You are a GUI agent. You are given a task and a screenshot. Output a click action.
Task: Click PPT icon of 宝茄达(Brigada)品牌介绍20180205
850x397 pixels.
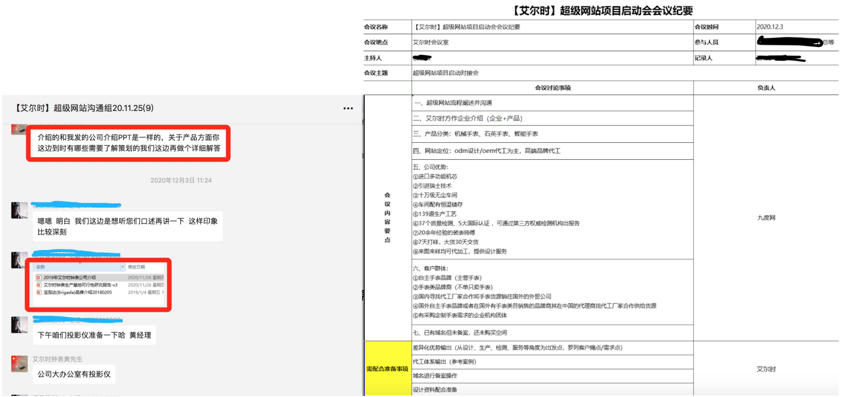click(39, 292)
